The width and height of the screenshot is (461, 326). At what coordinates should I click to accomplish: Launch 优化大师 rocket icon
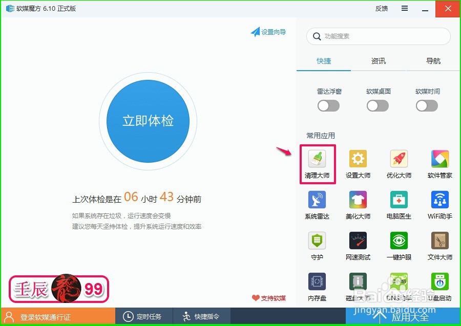399,159
